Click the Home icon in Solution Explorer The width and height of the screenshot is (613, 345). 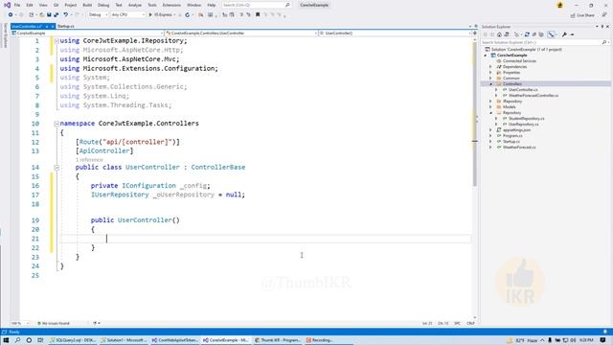click(x=499, y=34)
